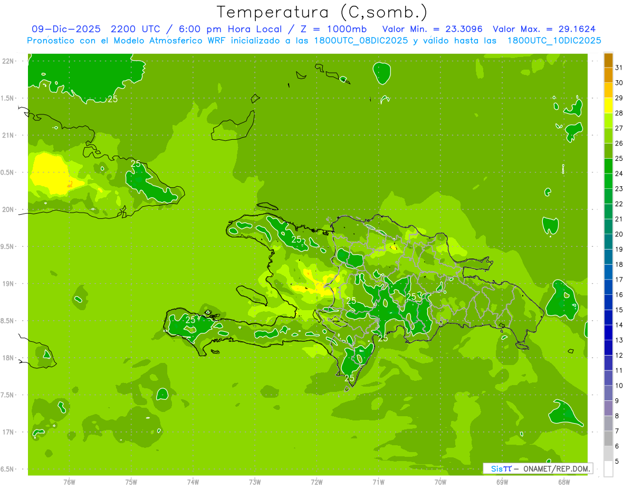Pick the olive green swatch between 25 and 26

click(x=608, y=151)
